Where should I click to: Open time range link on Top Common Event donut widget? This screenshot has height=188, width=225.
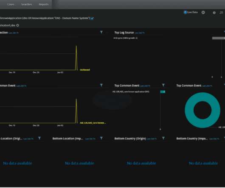pyautogui.click(x=207, y=86)
